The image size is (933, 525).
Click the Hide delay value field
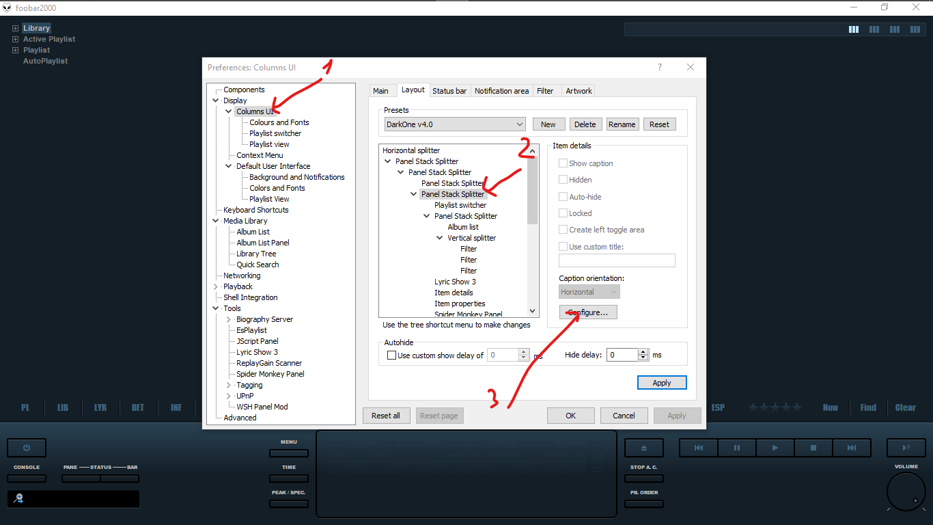pos(622,355)
